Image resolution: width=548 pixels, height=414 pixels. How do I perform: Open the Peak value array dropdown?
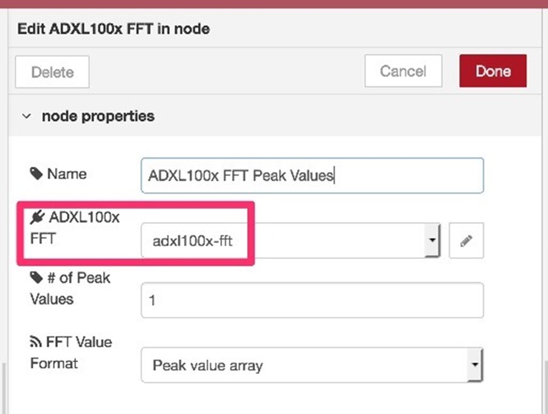[x=312, y=365]
